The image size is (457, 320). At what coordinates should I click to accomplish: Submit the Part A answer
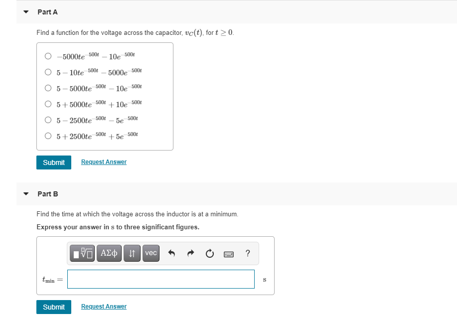pos(53,162)
